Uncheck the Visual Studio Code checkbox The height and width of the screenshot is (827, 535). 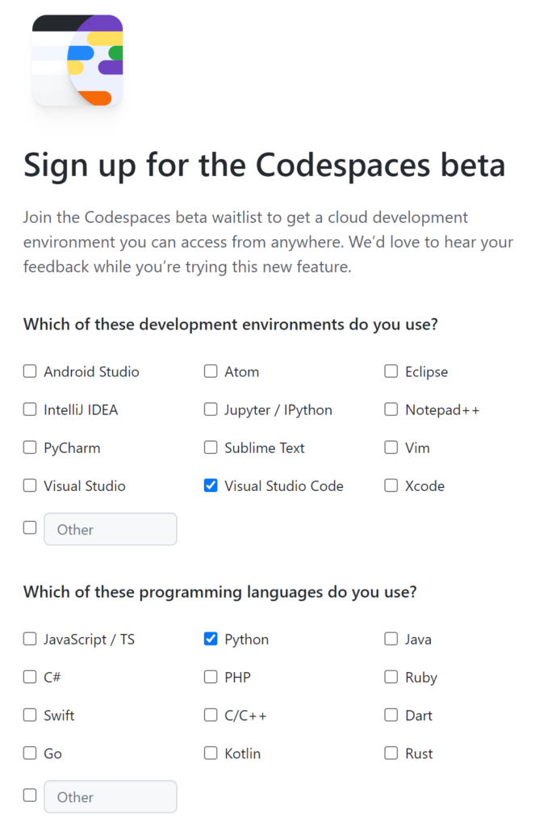(211, 485)
